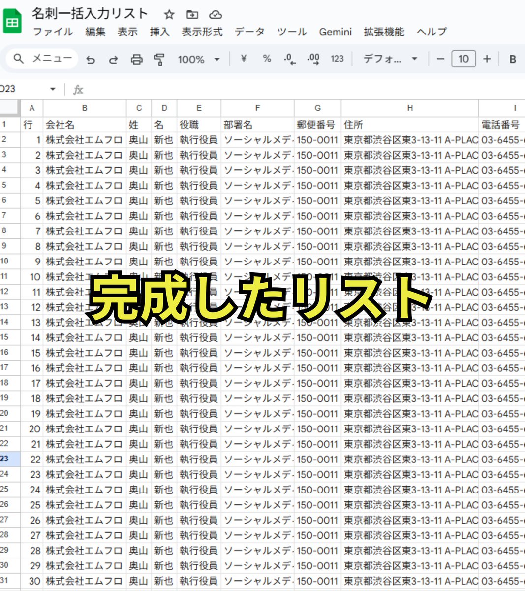Click the 名 header cell in column D
The image size is (525, 591).
[x=164, y=125]
